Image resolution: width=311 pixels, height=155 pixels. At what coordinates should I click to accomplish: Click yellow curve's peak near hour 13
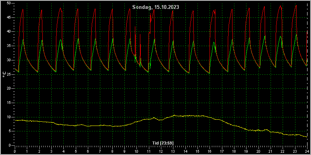coord(174,115)
